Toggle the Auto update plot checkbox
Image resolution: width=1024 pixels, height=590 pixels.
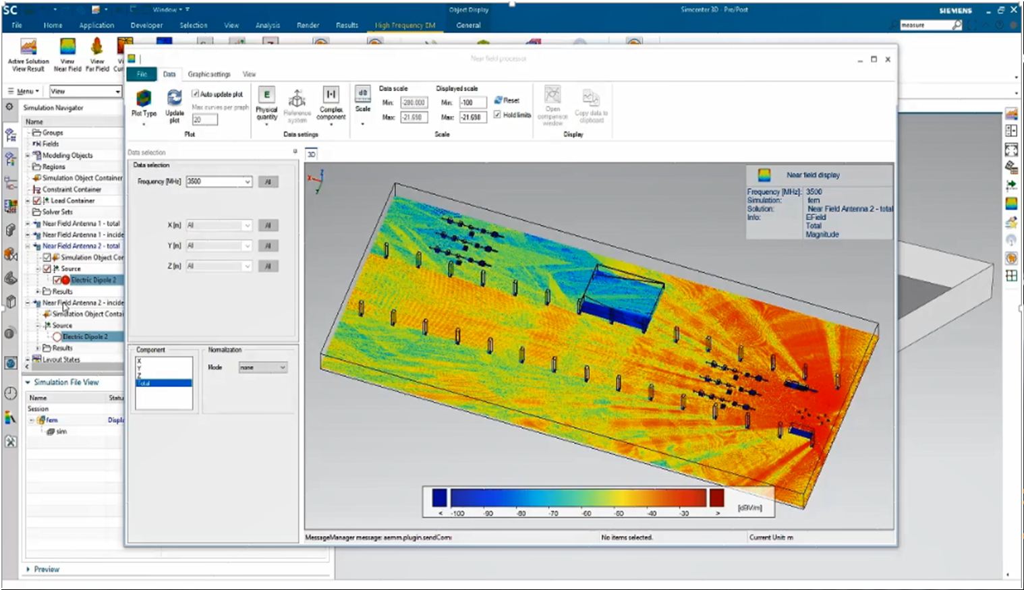(x=196, y=94)
